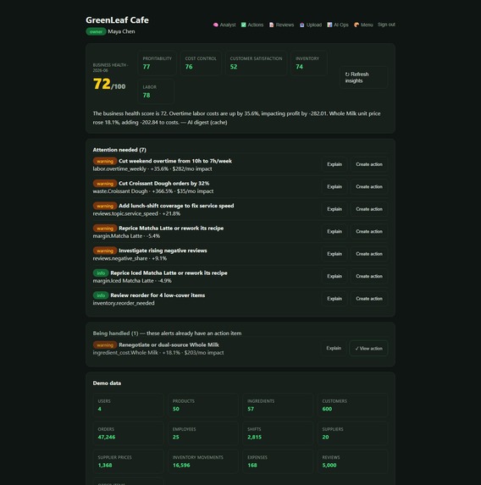Create action for lunch-shift coverage alert

(x=369, y=209)
